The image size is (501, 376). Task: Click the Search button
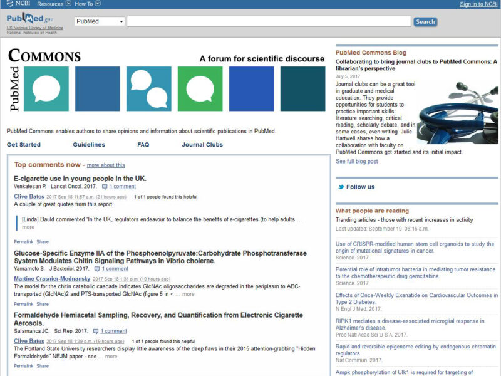(425, 22)
